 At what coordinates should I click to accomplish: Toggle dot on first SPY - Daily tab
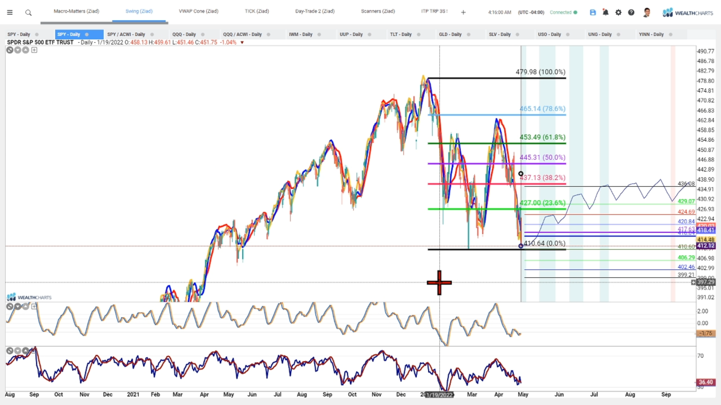point(37,34)
